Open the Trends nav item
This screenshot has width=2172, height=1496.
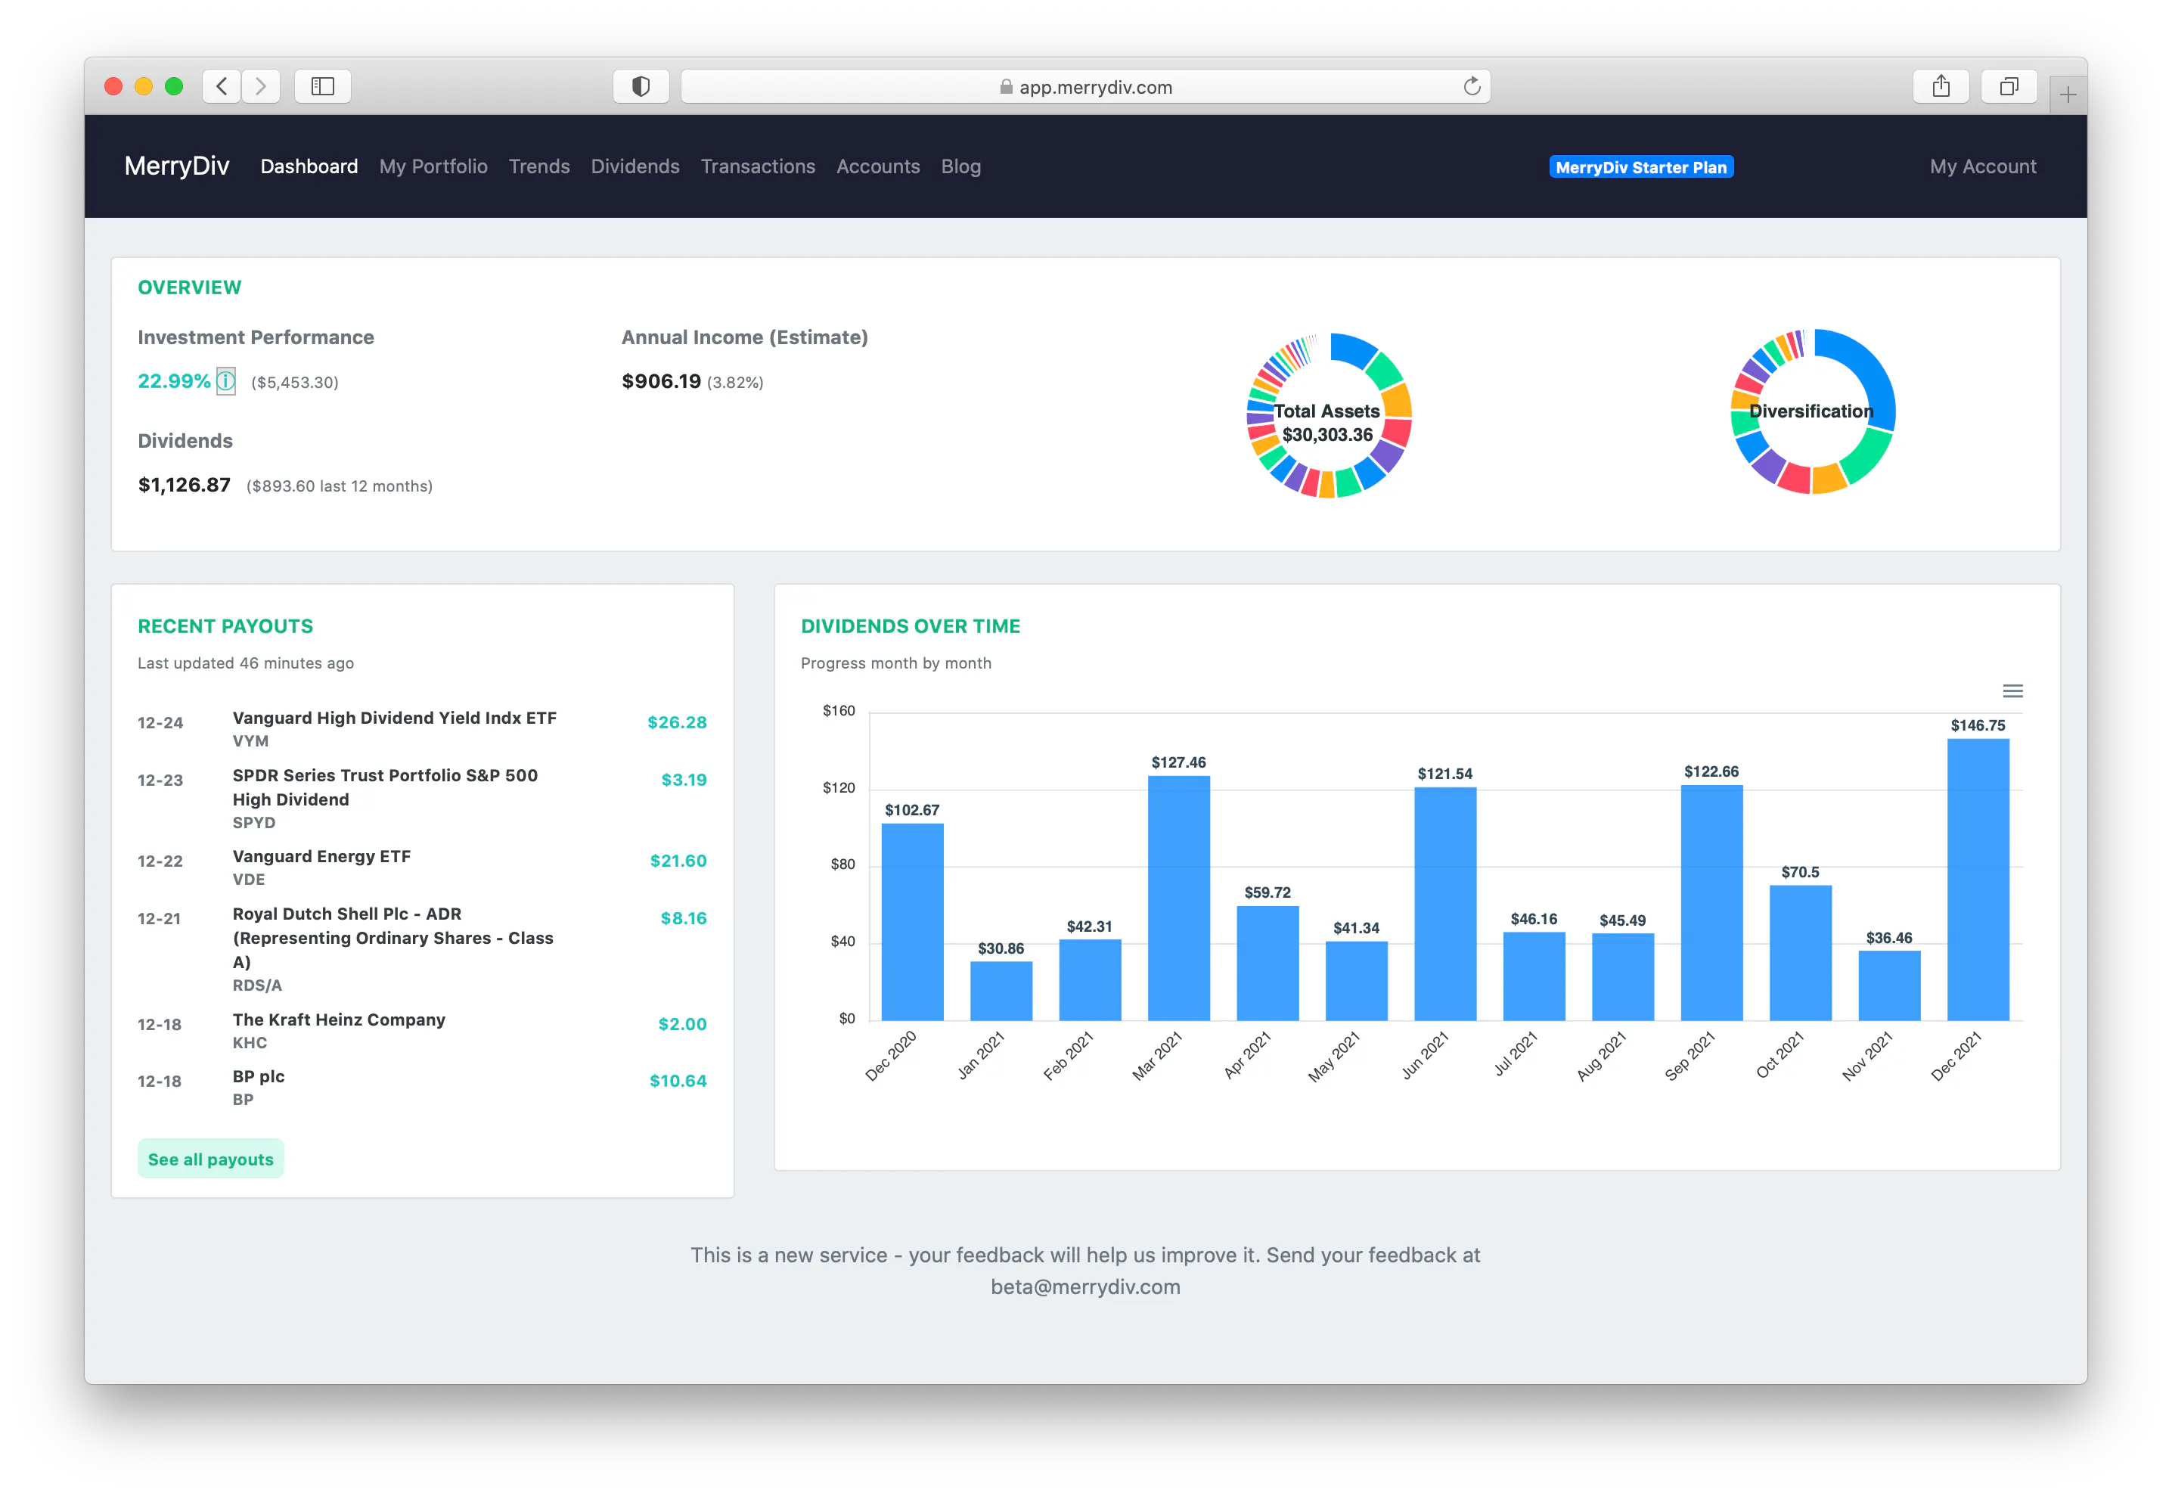[538, 167]
